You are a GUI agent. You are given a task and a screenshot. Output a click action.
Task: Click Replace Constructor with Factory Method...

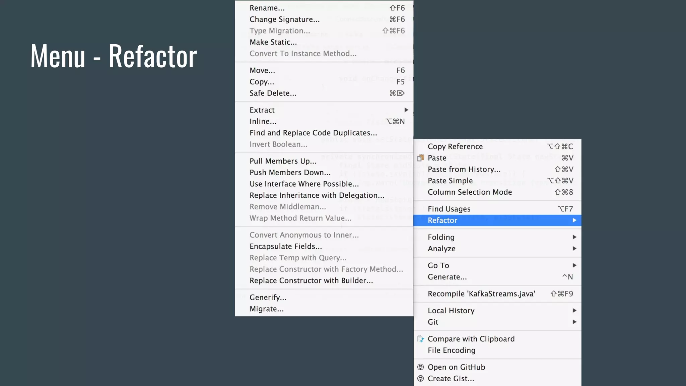point(324,269)
